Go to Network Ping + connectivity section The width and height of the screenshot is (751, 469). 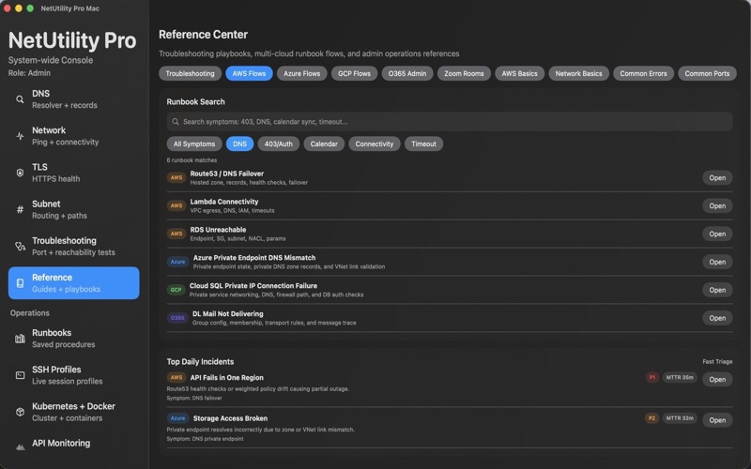coord(74,136)
